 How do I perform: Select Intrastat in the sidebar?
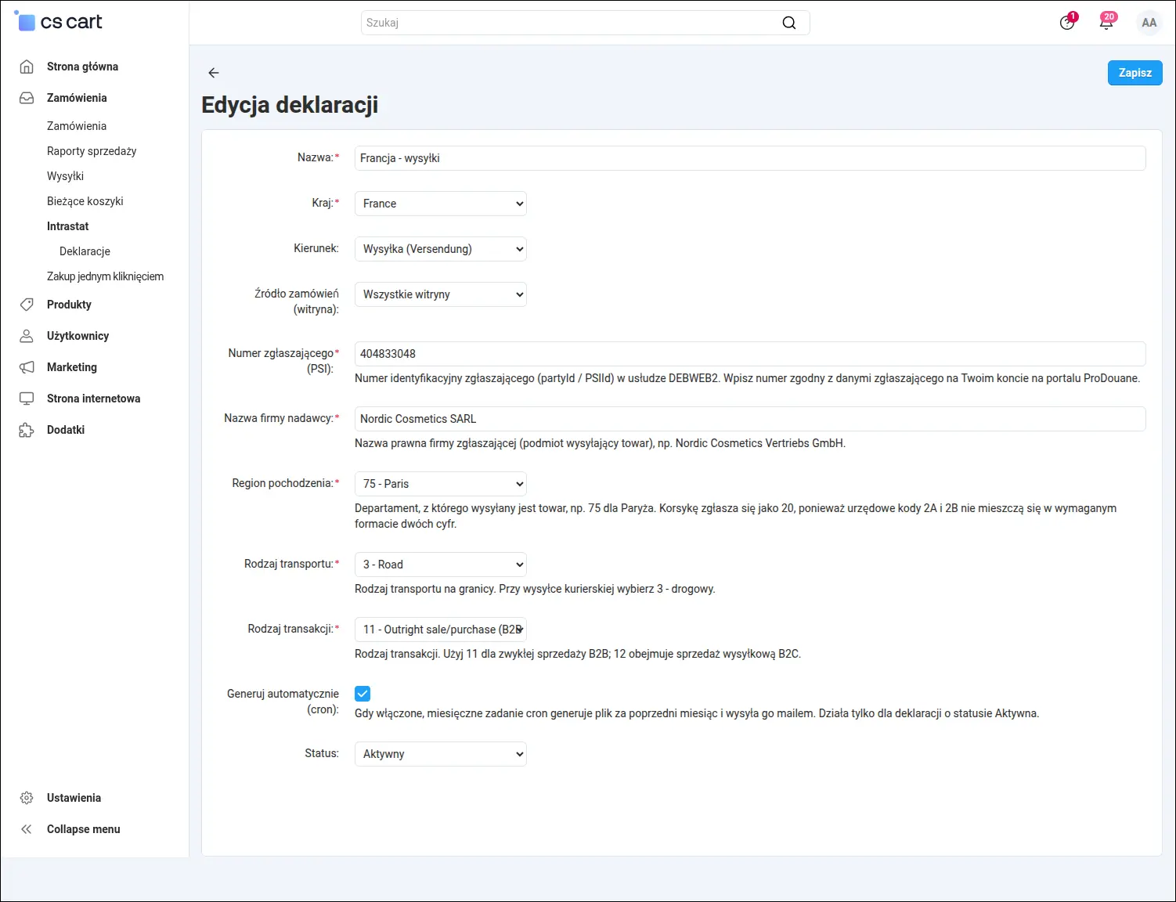point(68,226)
